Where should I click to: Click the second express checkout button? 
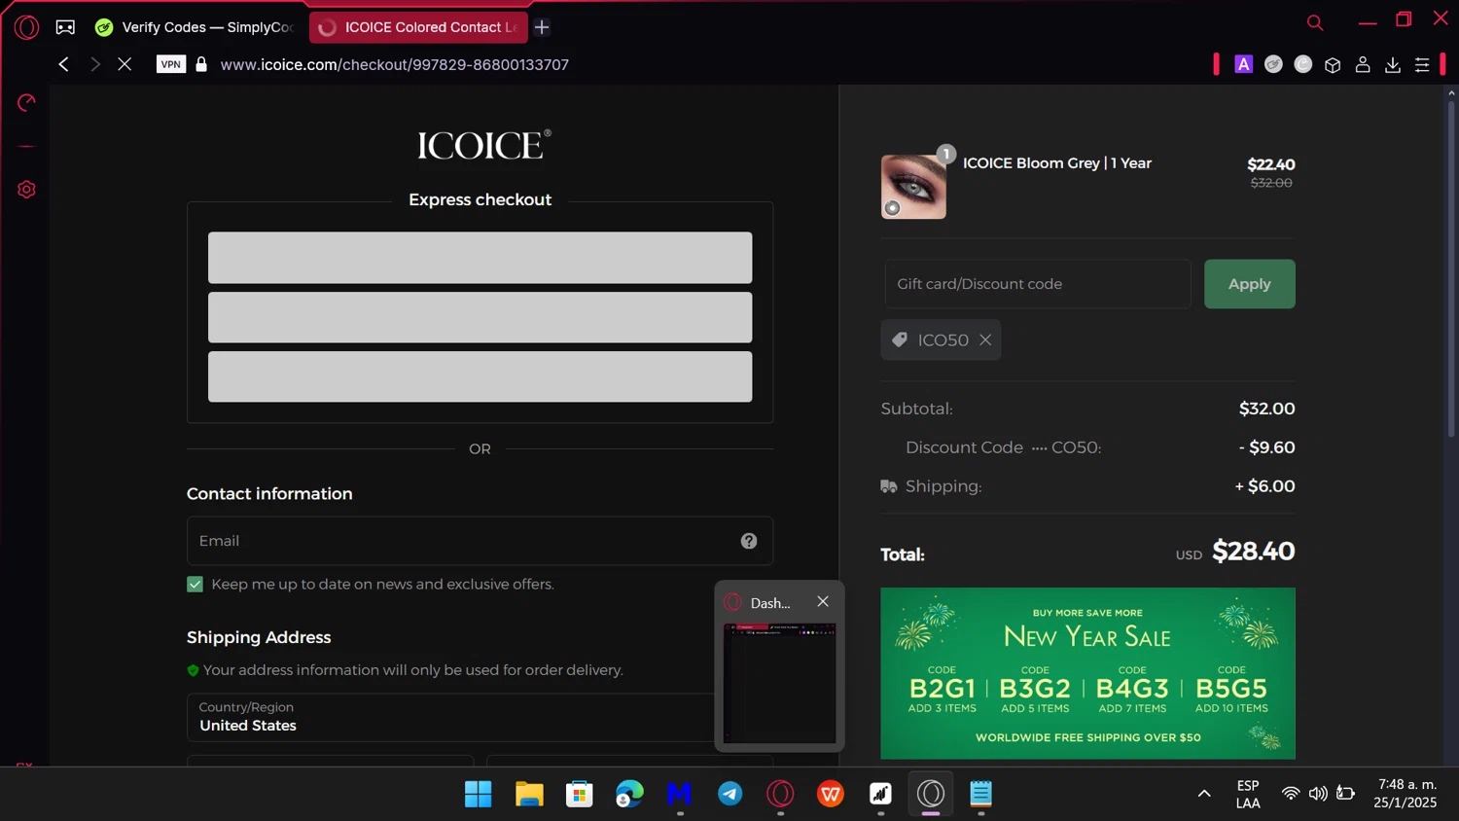click(480, 317)
